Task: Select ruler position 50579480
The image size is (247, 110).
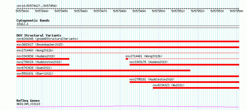Action: (120, 11)
